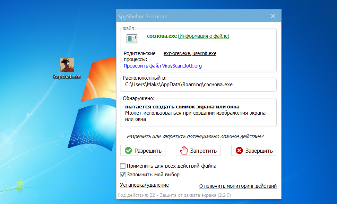Screen dimensions: 337x204
Task: Open Информация о файле link
Action: (204, 36)
